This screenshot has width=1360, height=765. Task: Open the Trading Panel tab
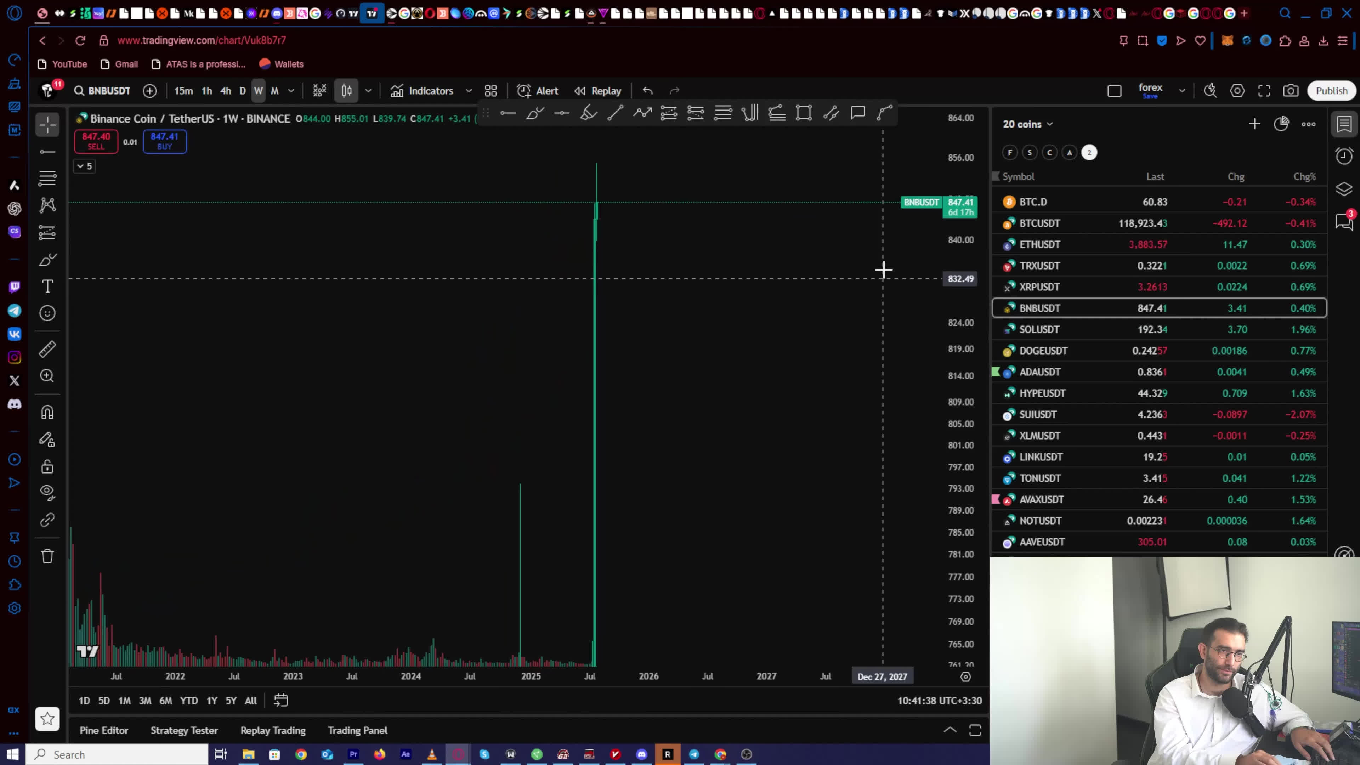click(357, 730)
